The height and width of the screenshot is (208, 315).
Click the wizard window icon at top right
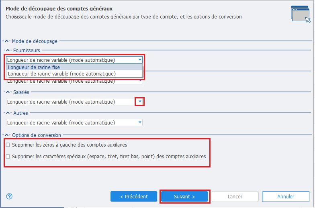point(301,14)
